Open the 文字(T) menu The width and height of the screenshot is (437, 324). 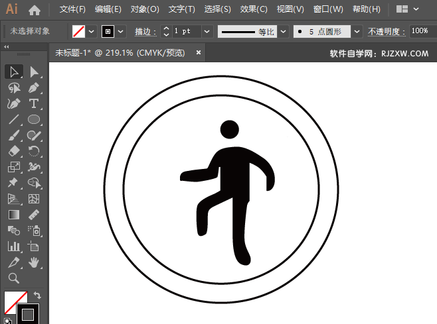point(182,9)
